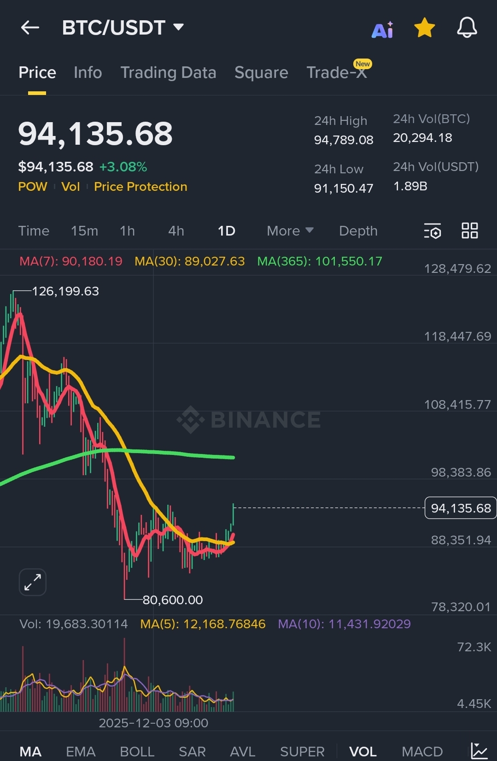Tap the 24h High value 94,789.08
This screenshot has height=761, width=497.
pyautogui.click(x=344, y=140)
